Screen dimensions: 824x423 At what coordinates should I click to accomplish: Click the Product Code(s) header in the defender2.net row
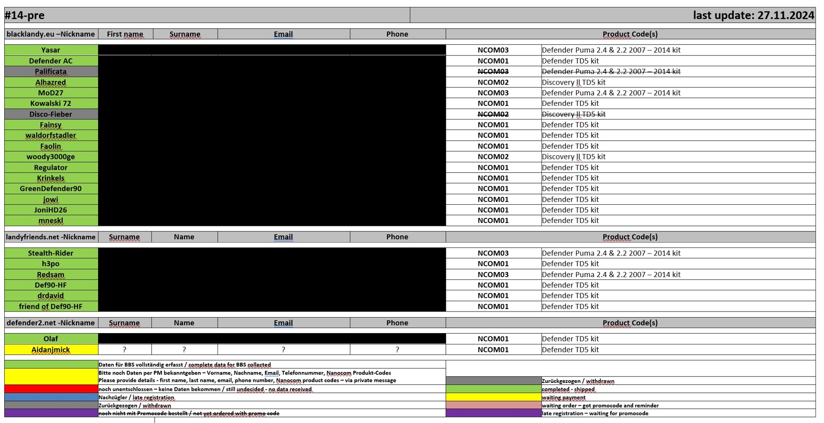tap(630, 323)
